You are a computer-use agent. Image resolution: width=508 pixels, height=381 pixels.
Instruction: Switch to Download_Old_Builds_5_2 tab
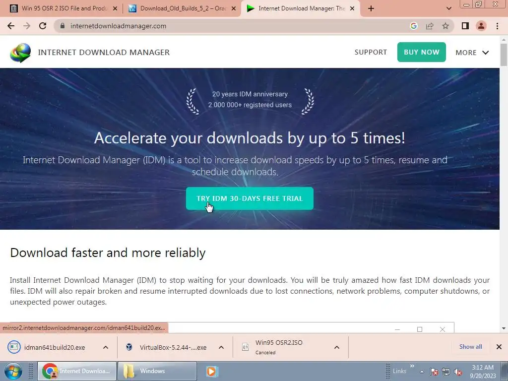(x=183, y=8)
